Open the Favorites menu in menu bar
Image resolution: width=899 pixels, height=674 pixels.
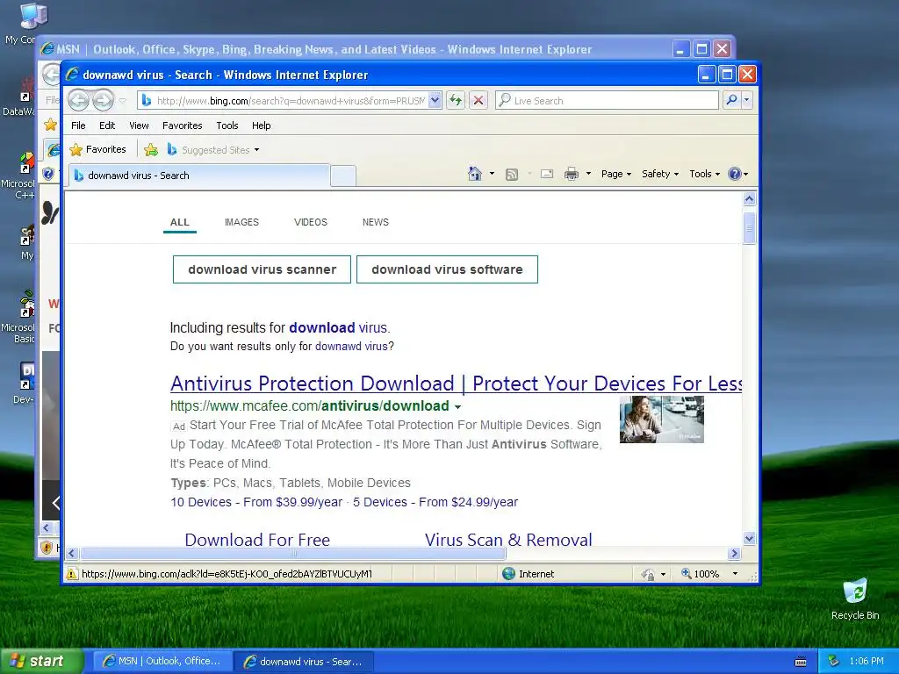[x=183, y=125]
